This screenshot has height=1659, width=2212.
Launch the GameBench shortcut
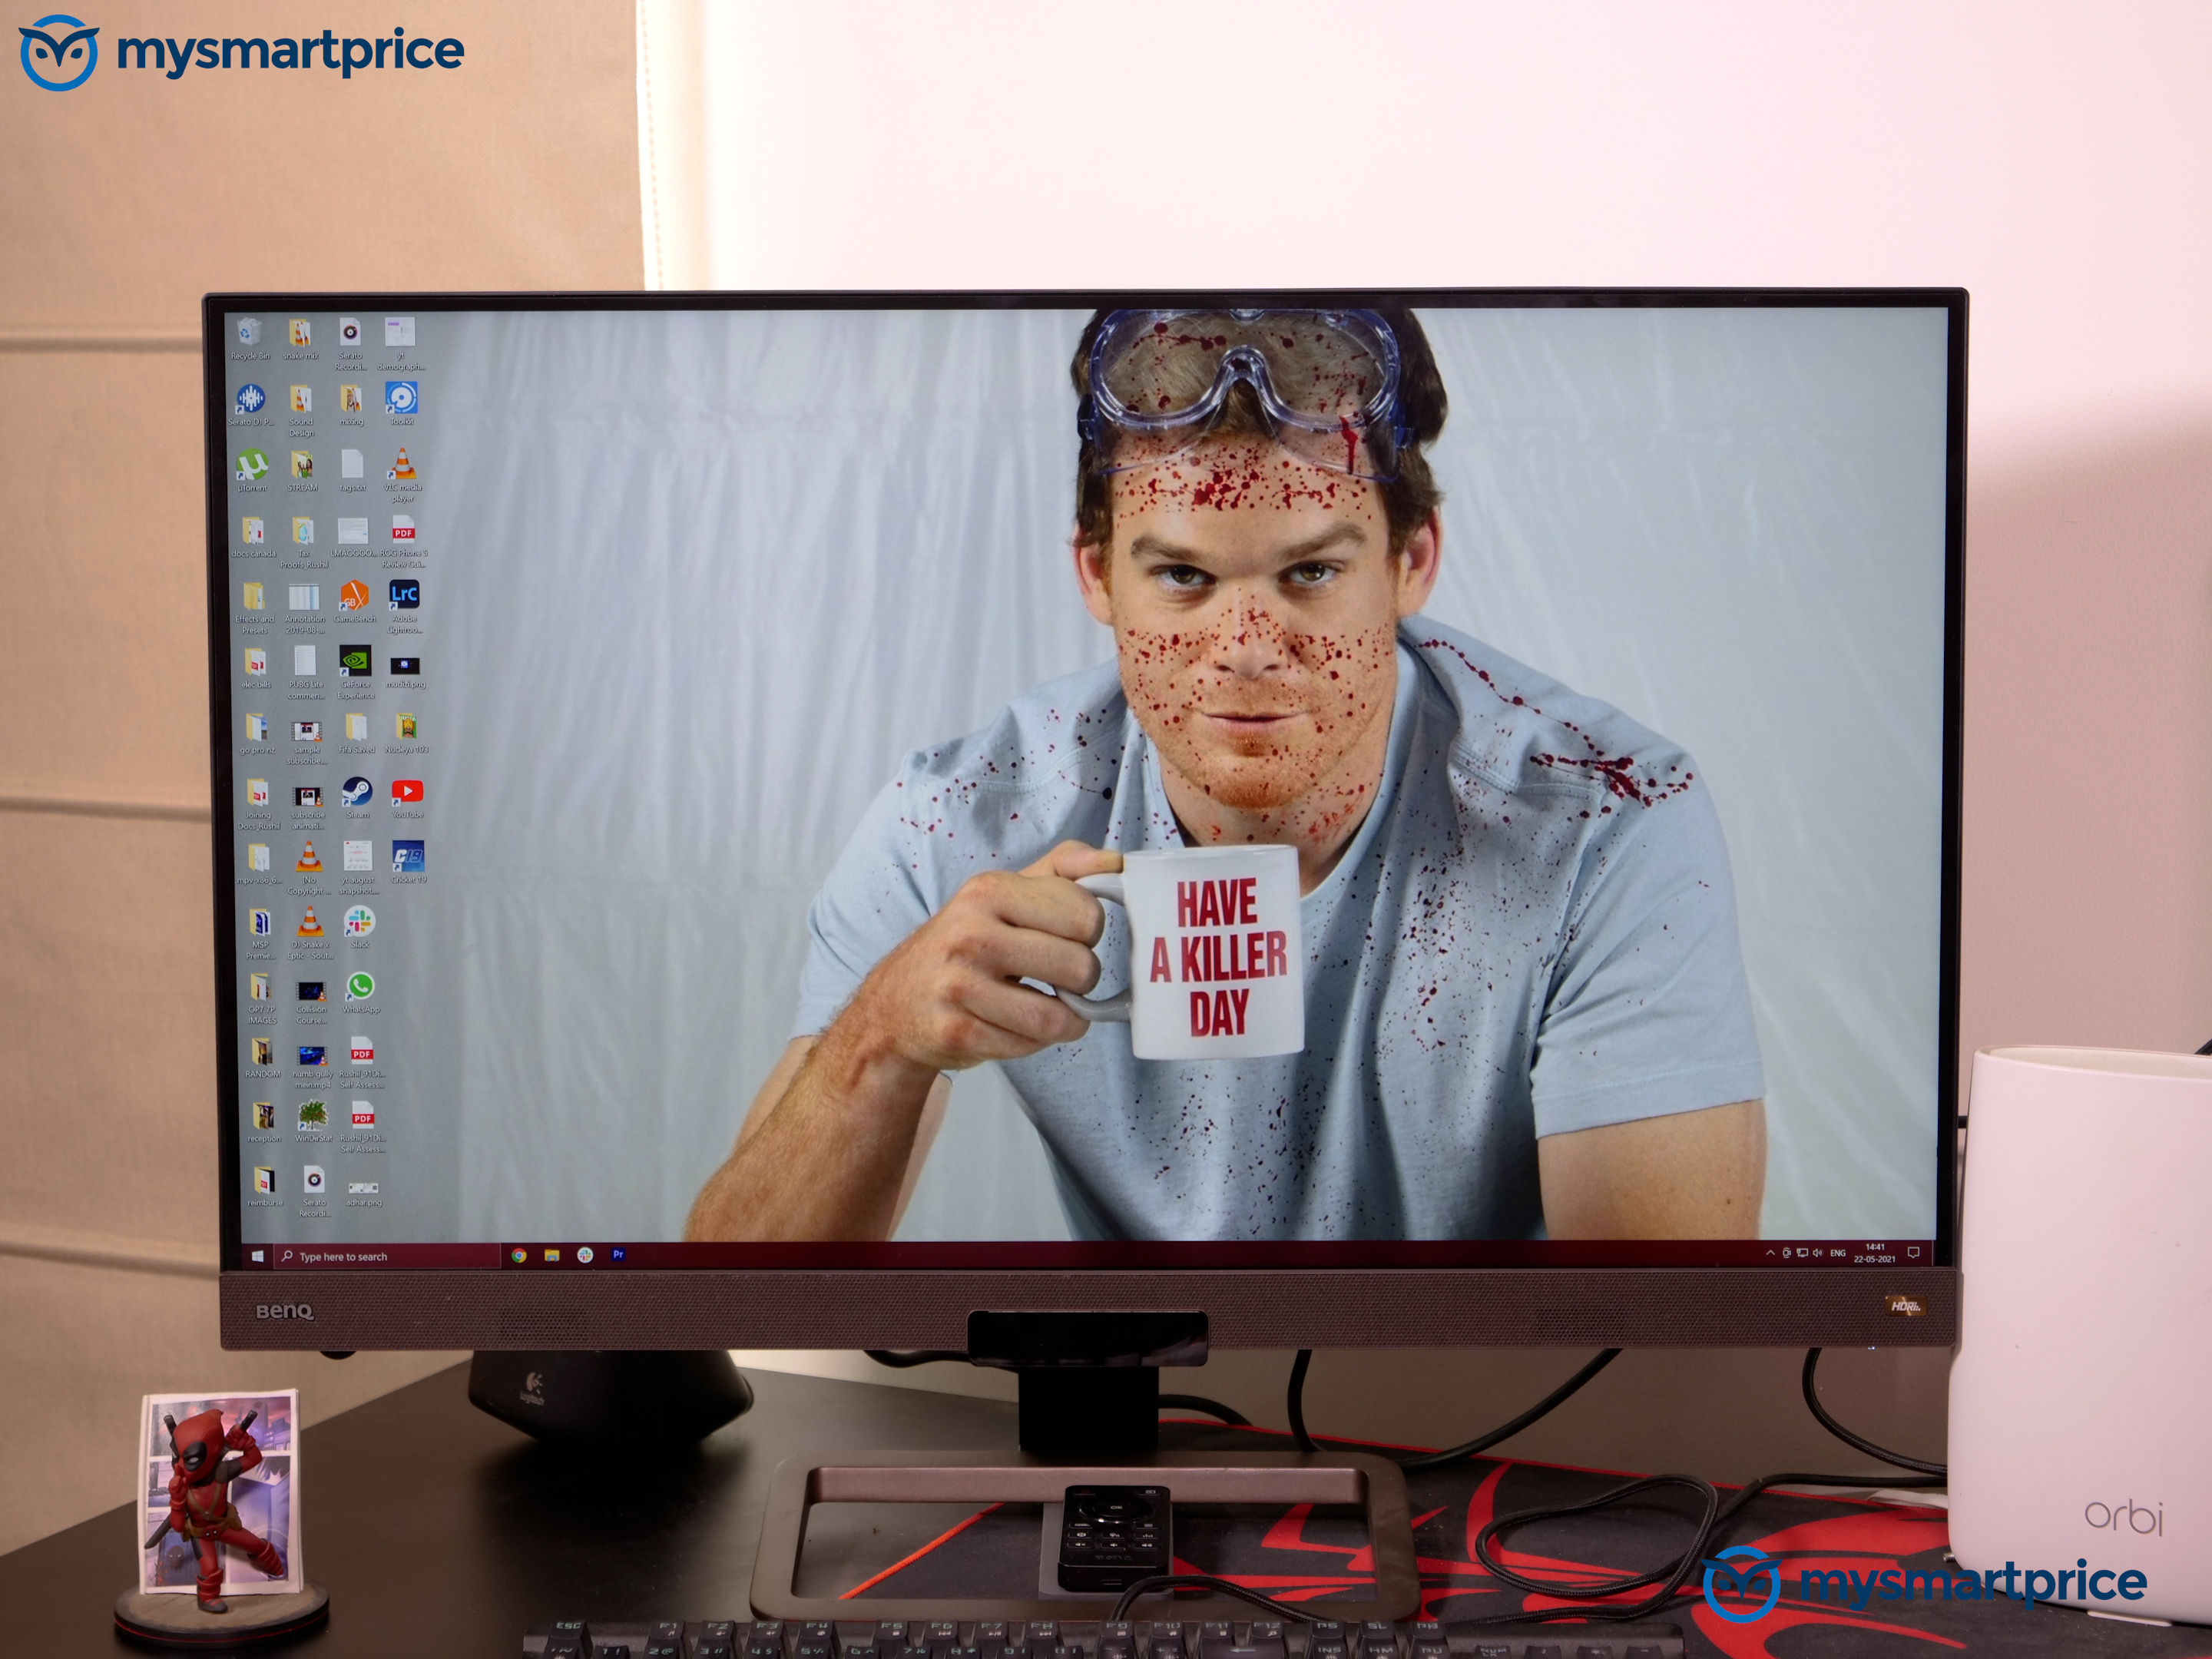click(354, 602)
